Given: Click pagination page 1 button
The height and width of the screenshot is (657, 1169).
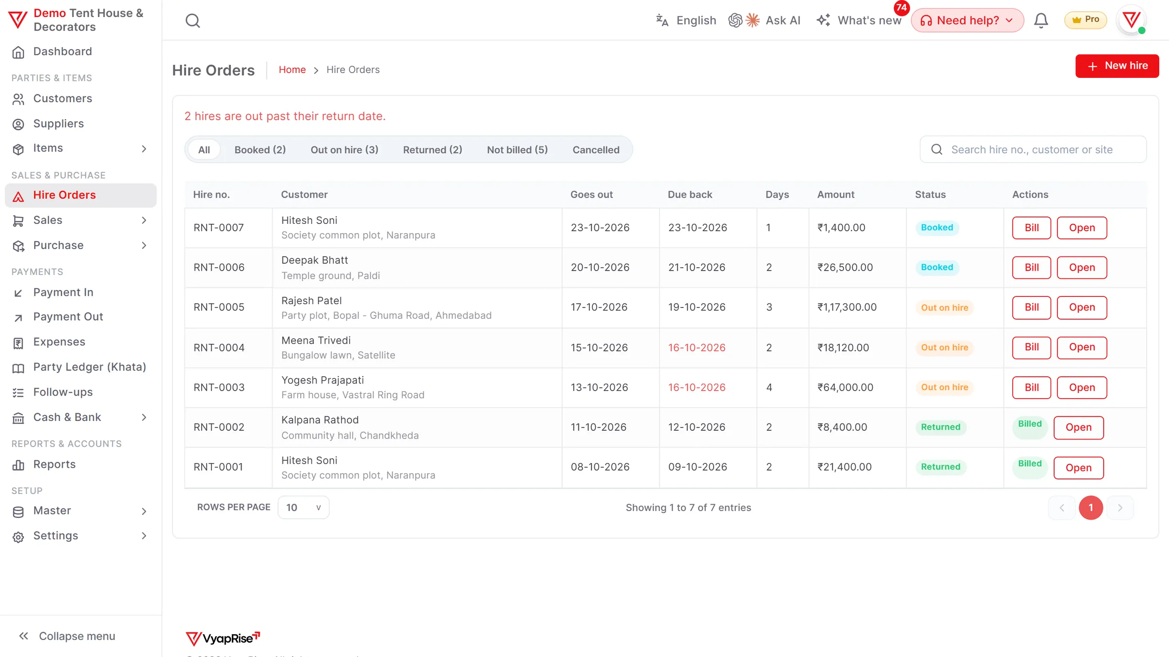Looking at the screenshot, I should click(1091, 508).
